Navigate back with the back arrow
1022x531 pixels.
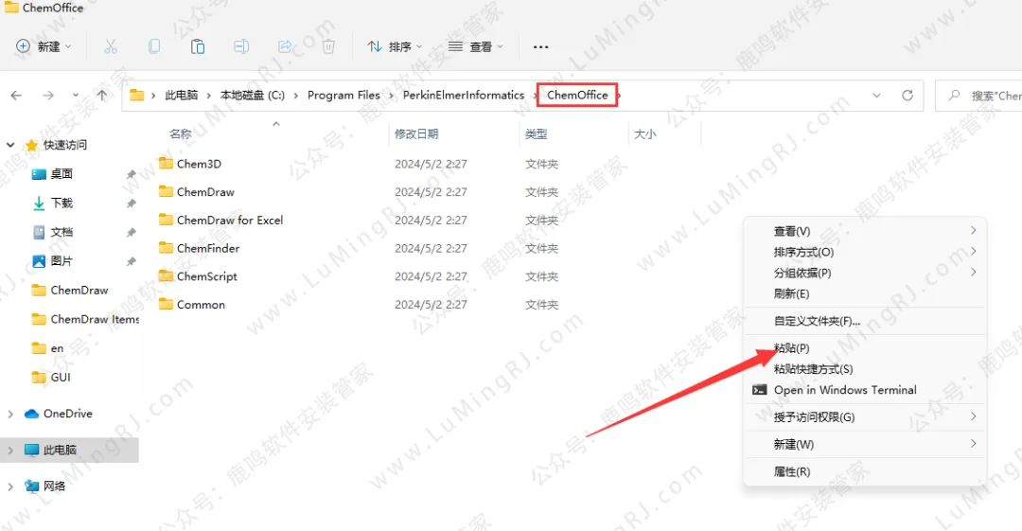[16, 96]
